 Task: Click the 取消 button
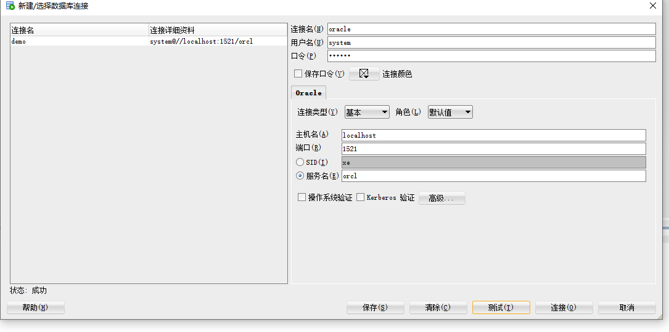(626, 307)
